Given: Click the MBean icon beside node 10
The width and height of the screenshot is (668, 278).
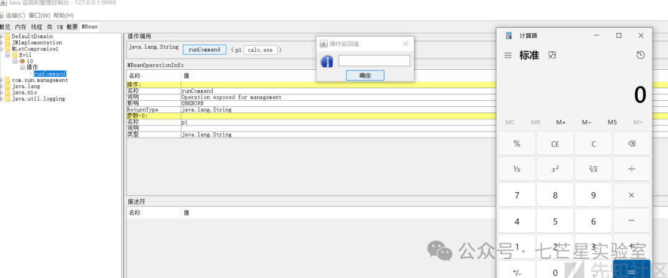Looking at the screenshot, I should tap(22, 61).
